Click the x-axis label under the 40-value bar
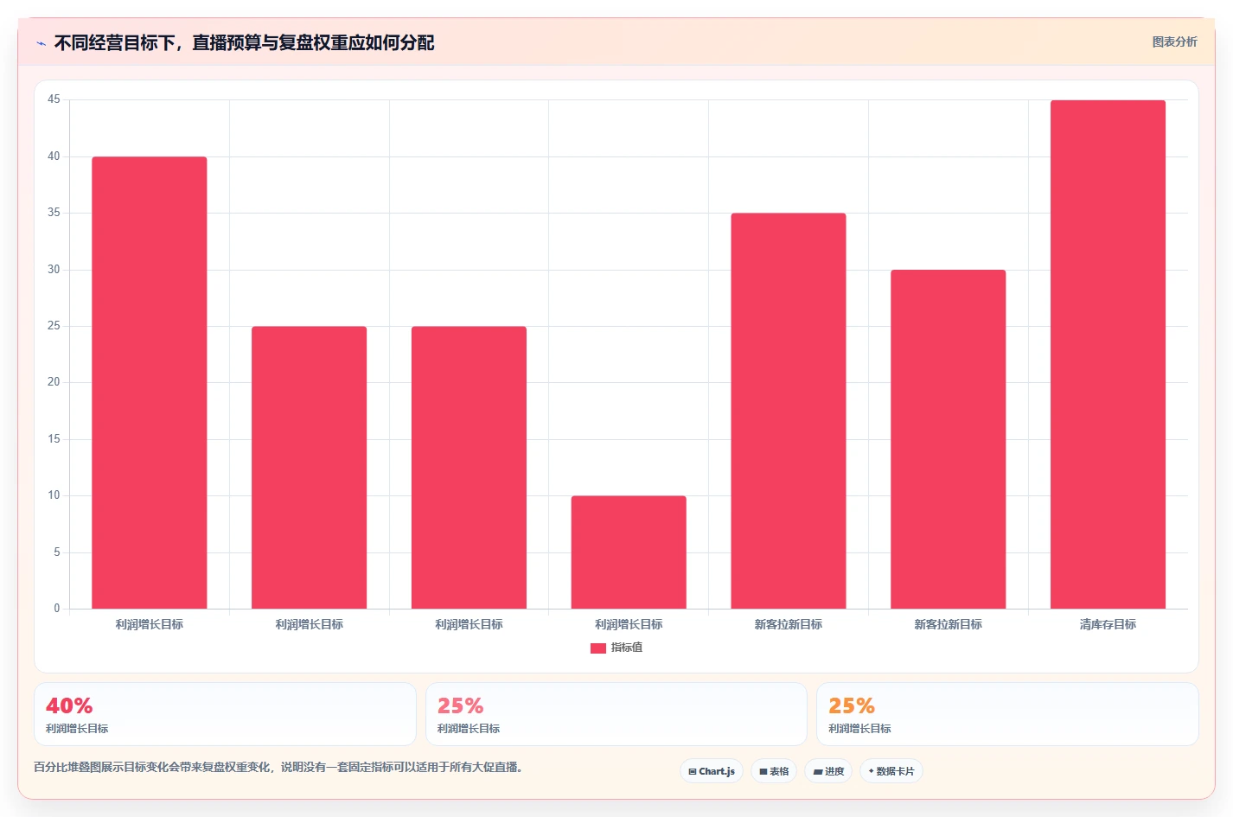This screenshot has height=817, width=1233. coord(150,624)
